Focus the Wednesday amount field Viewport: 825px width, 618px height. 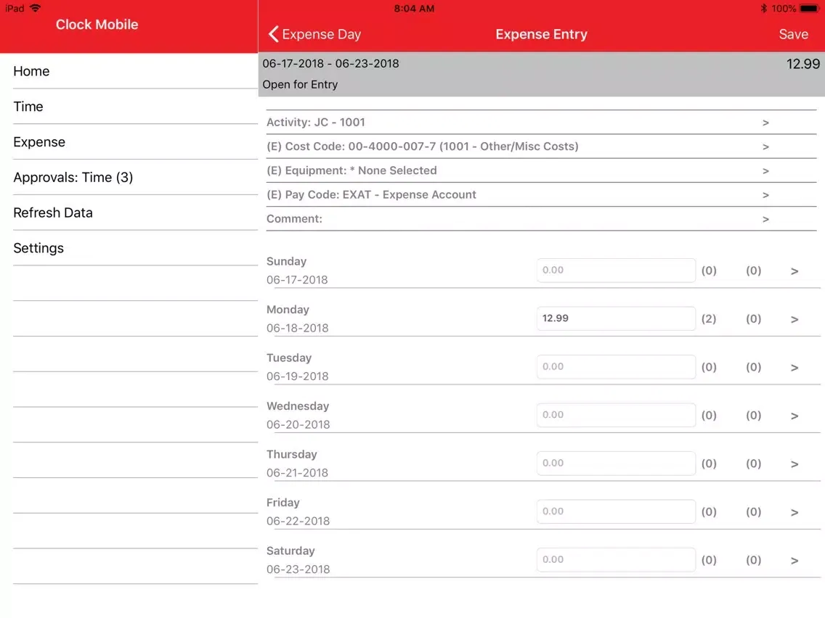coord(616,415)
